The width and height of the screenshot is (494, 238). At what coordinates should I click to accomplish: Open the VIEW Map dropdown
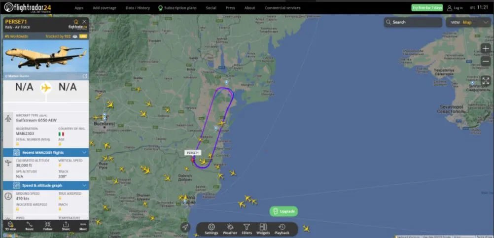coord(468,22)
